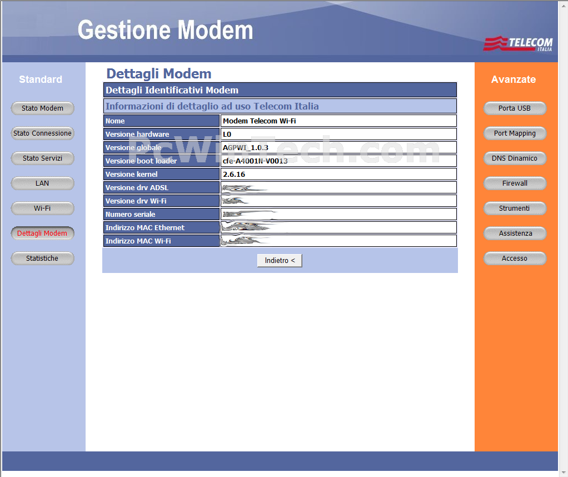568x477 pixels.
Task: Open the Firewall settings
Action: click(x=515, y=183)
